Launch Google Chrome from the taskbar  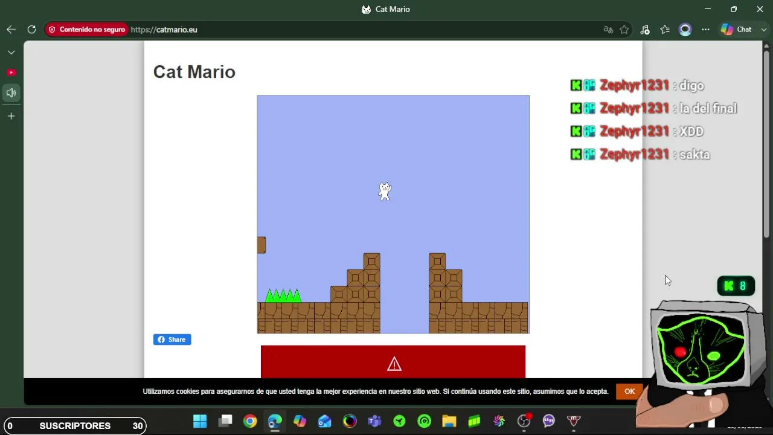(250, 421)
